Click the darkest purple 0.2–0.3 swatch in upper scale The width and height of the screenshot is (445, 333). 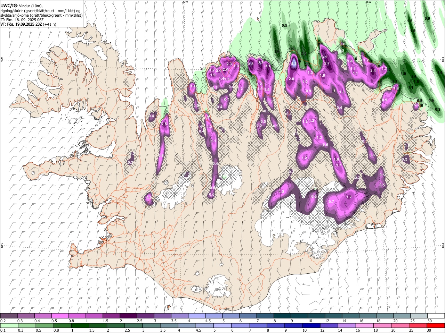[9, 316]
